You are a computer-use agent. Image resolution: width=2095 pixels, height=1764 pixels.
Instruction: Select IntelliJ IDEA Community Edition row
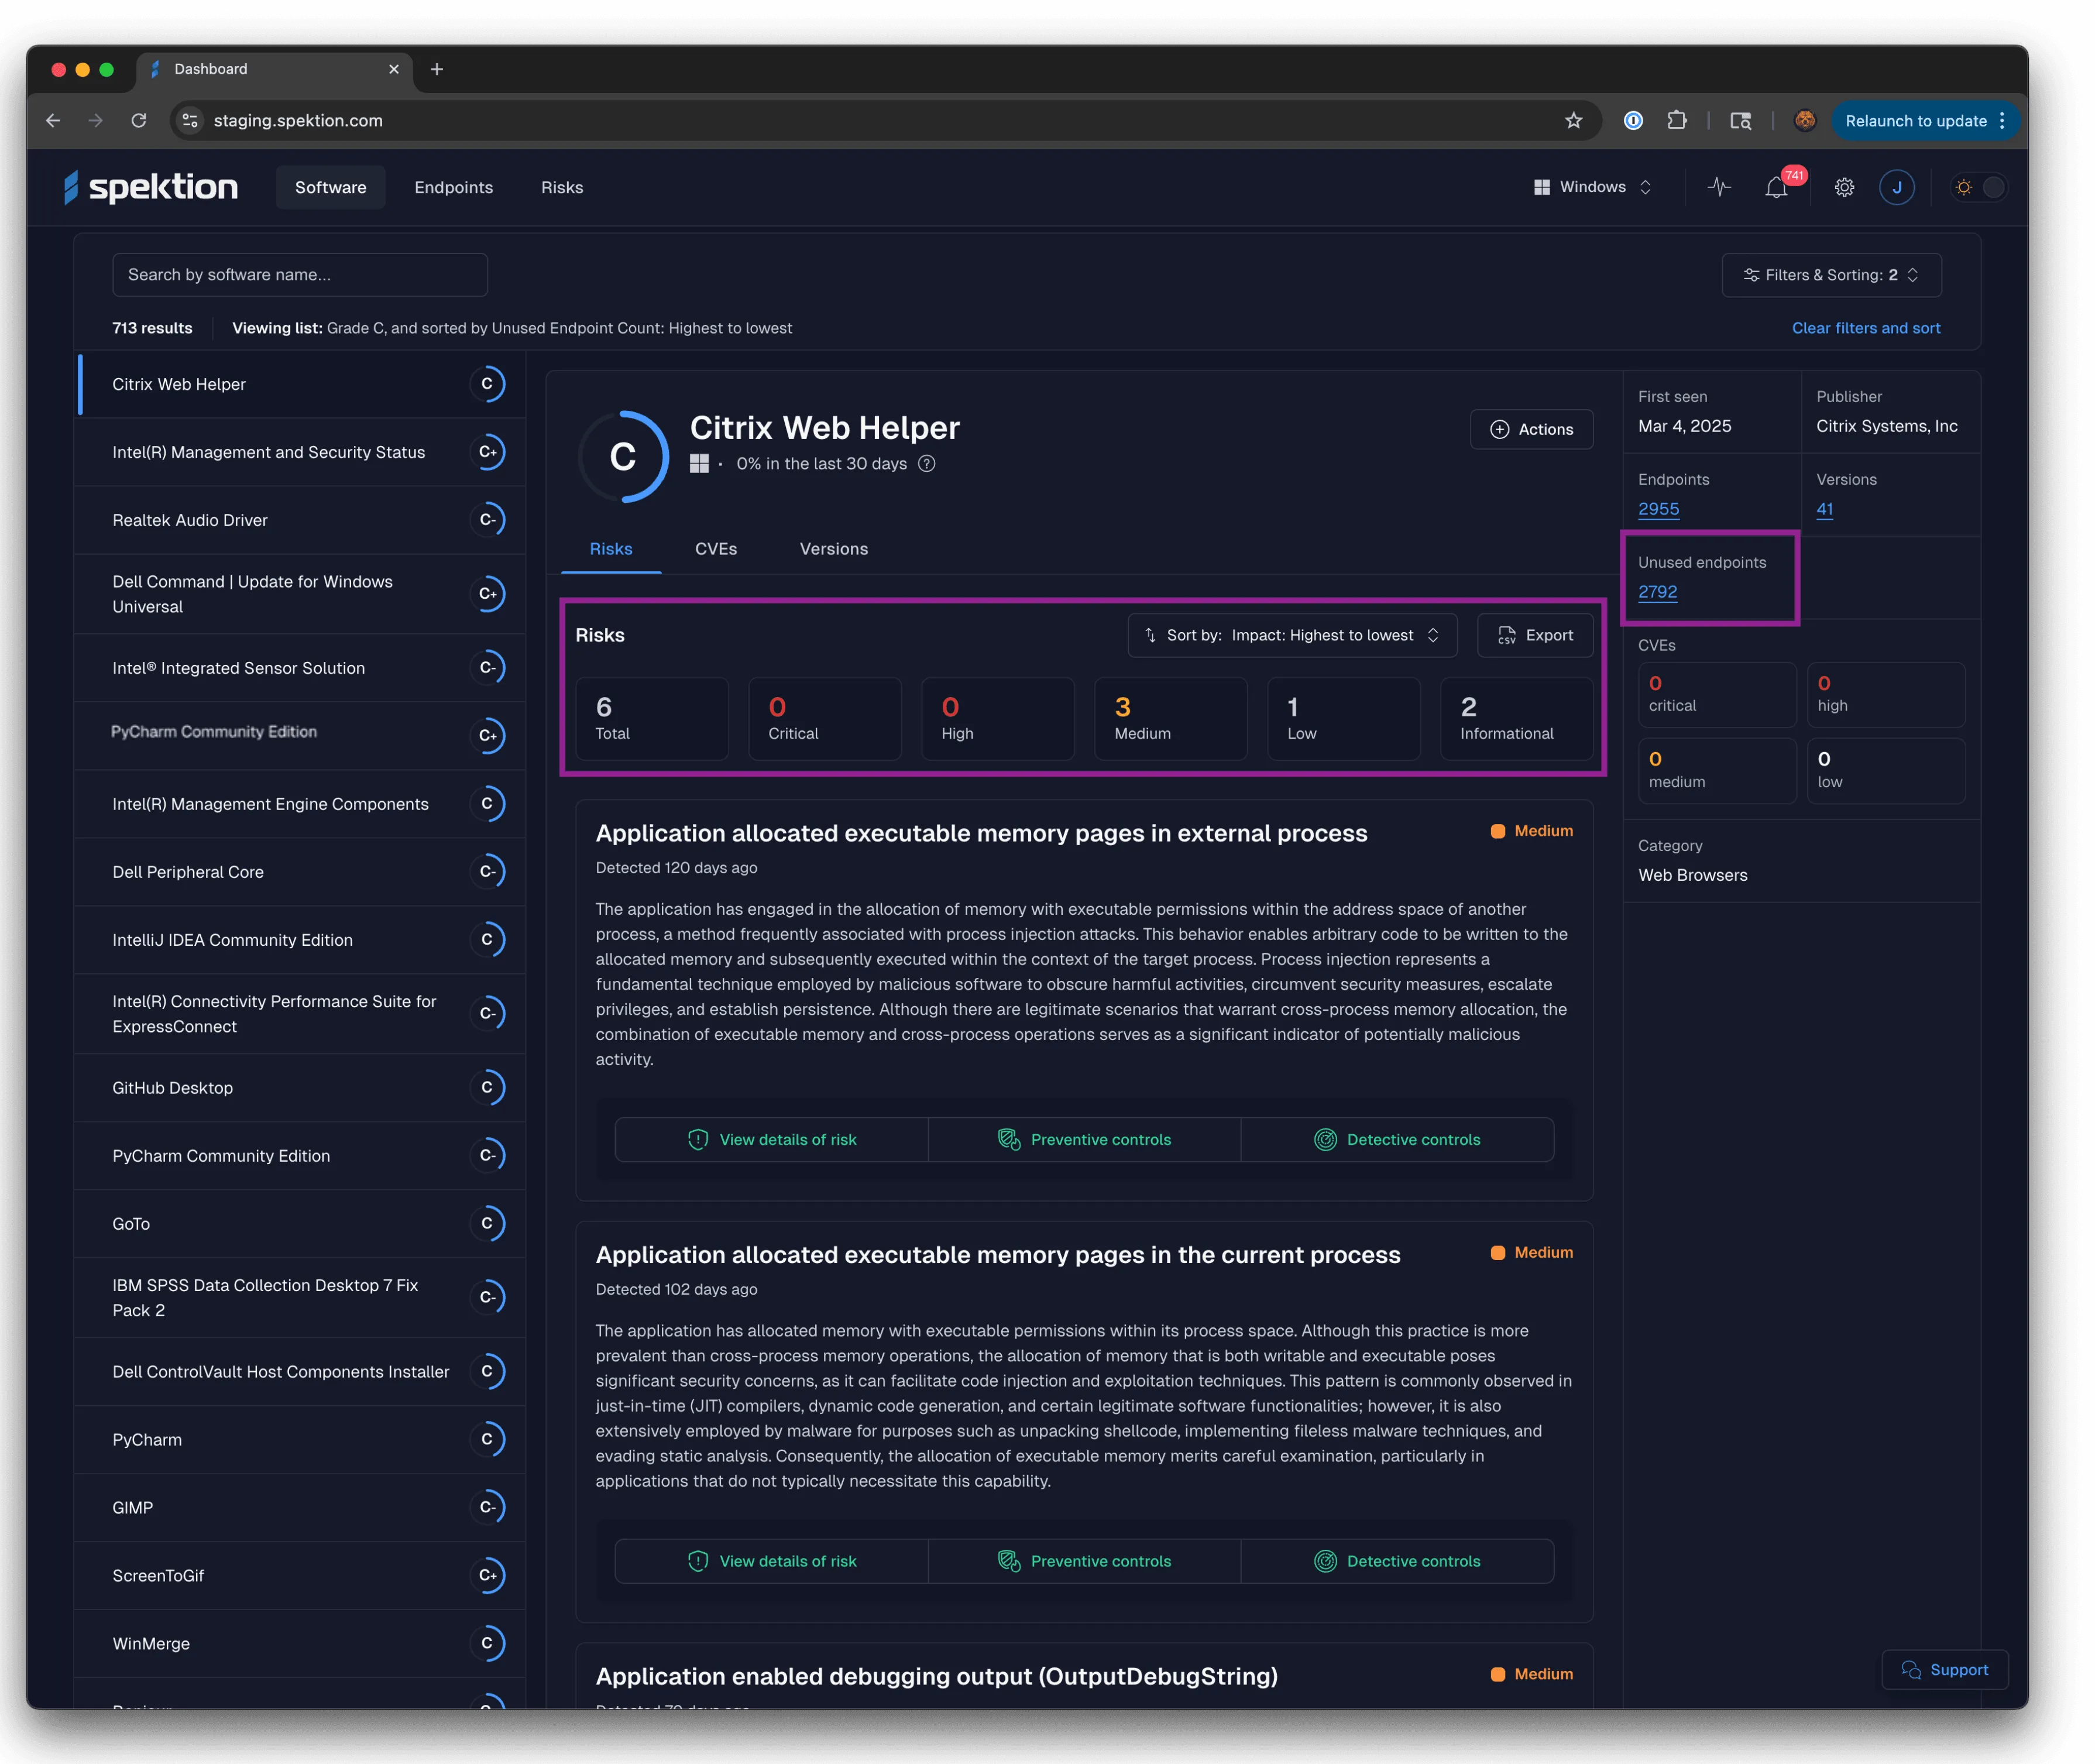[x=301, y=940]
